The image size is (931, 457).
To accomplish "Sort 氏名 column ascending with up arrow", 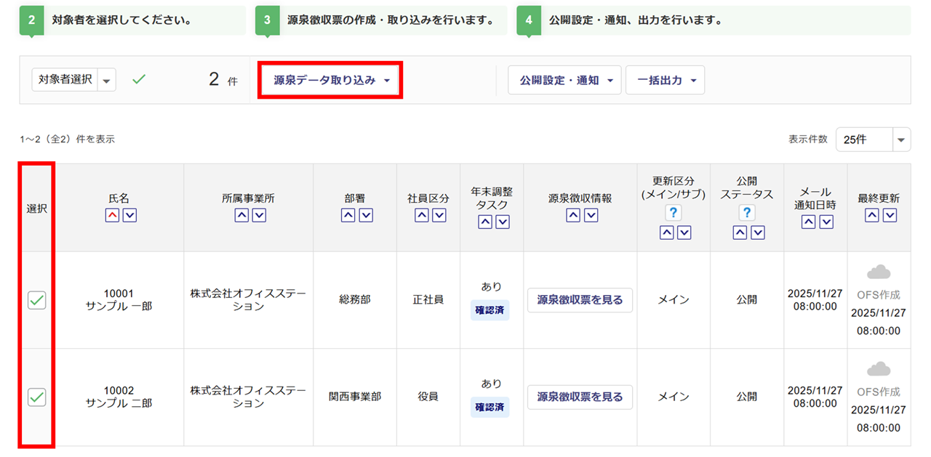I will point(112,215).
